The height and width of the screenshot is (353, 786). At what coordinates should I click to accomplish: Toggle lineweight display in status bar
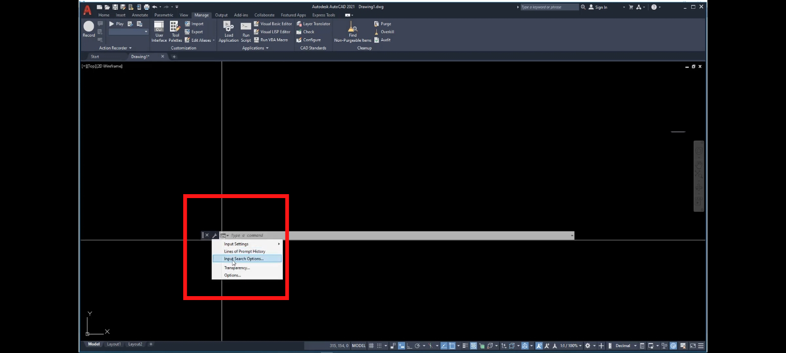(x=465, y=346)
